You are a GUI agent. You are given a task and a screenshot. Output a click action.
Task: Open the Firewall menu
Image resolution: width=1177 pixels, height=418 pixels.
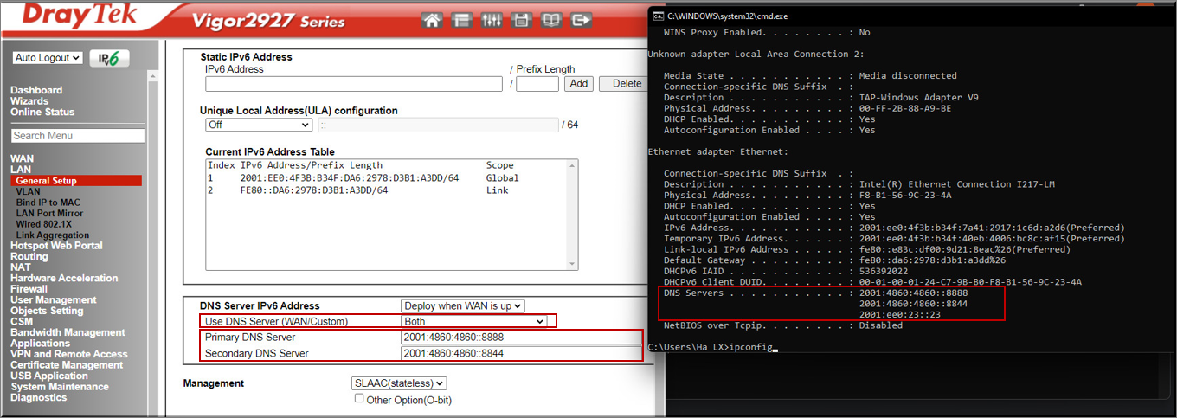[x=29, y=289]
